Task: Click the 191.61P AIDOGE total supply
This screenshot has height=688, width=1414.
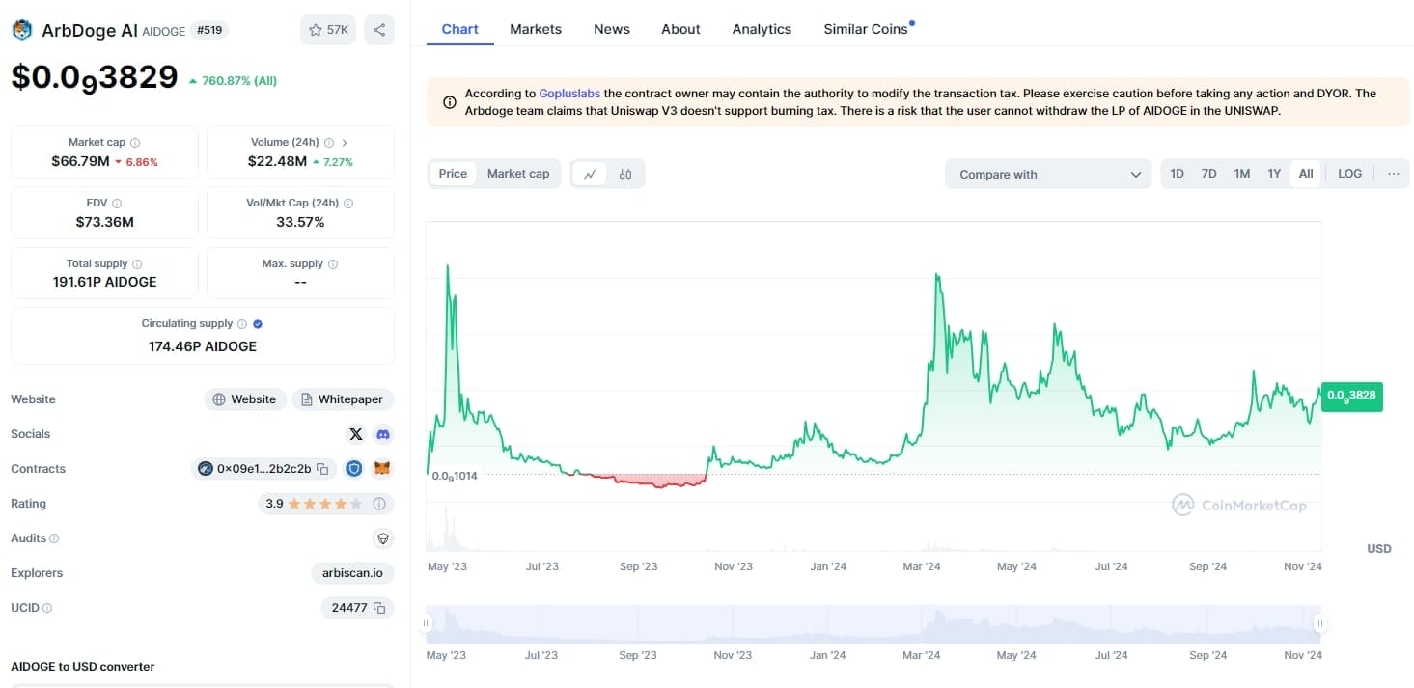Action: click(104, 282)
